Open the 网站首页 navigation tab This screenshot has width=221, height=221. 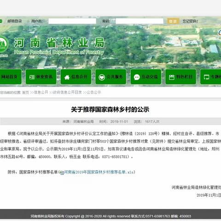tap(10, 77)
